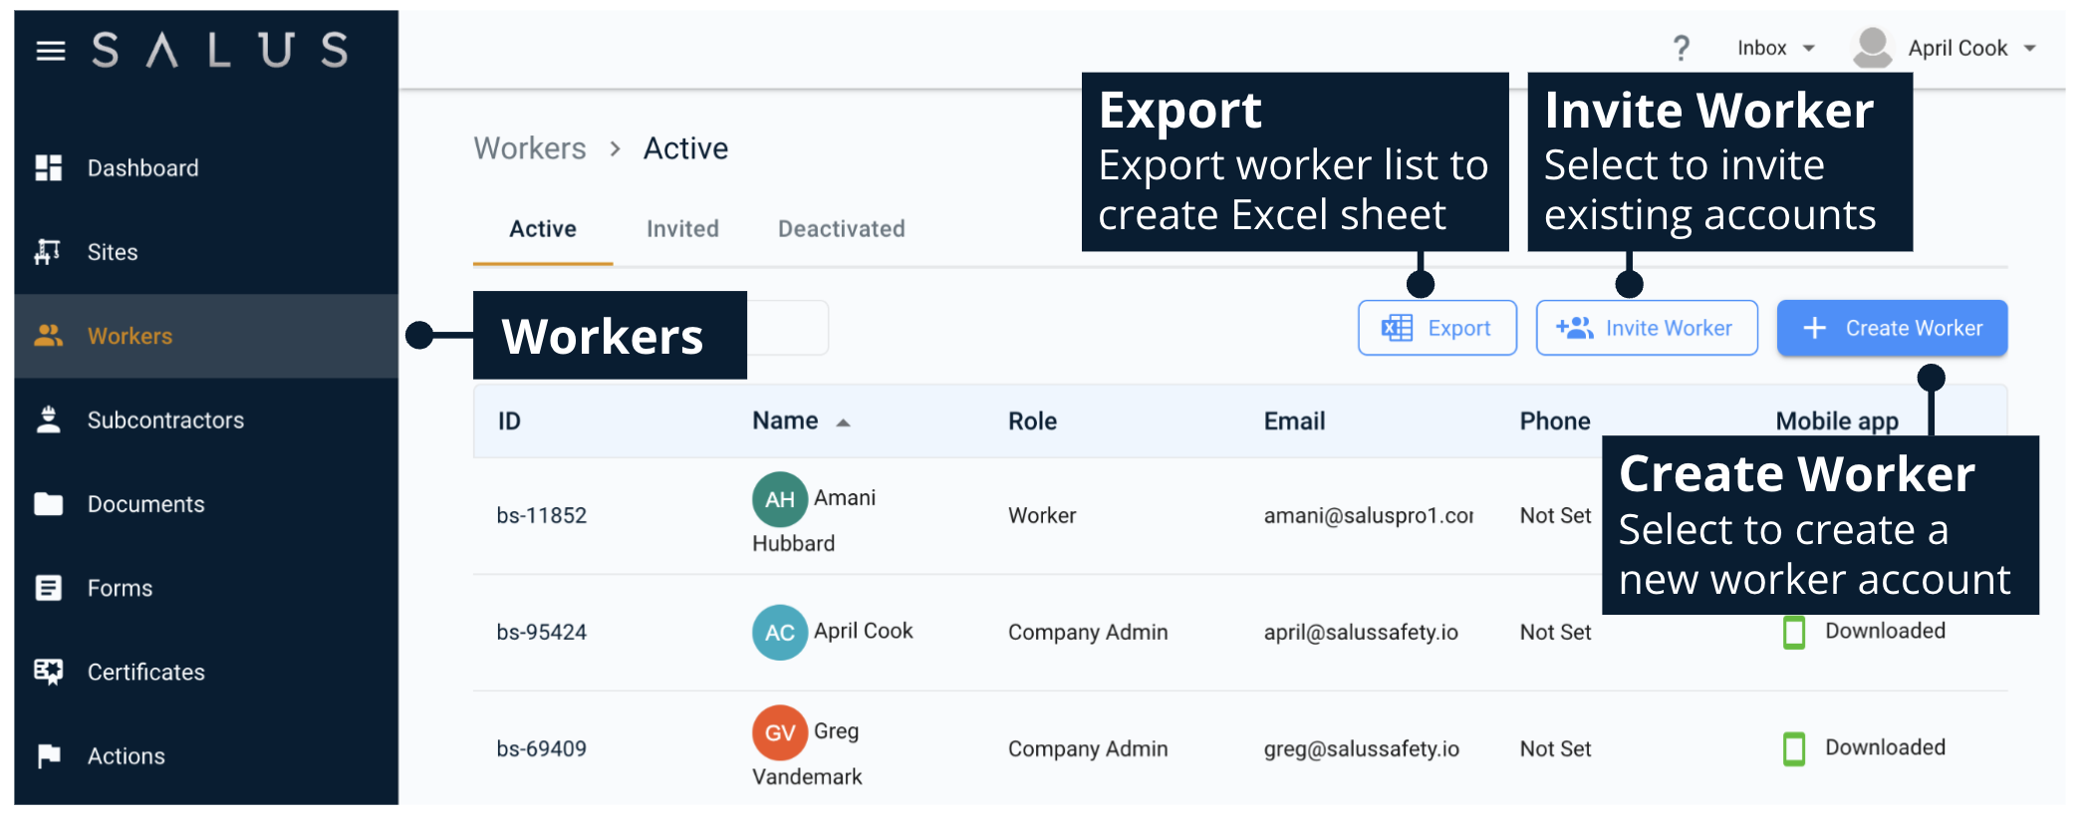Select the Greg Vandemark avatar
The height and width of the screenshot is (825, 2088).
[x=779, y=732]
